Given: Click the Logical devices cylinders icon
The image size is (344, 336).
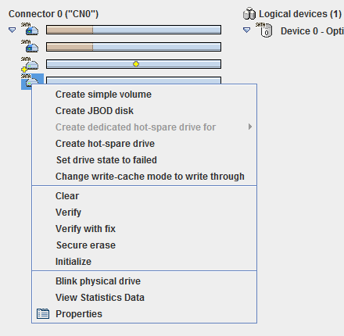Looking at the screenshot, I should click(x=249, y=13).
